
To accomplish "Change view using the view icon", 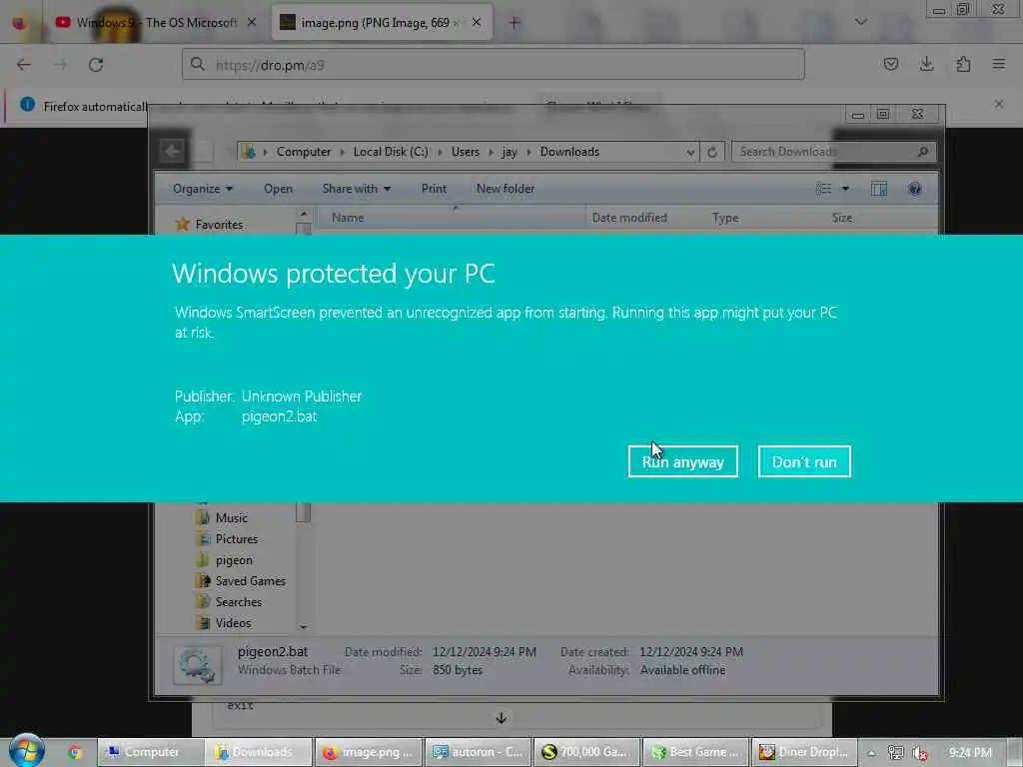I will (x=823, y=189).
